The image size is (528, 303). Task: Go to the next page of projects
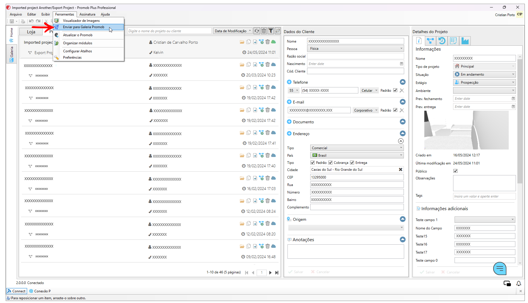(270, 273)
